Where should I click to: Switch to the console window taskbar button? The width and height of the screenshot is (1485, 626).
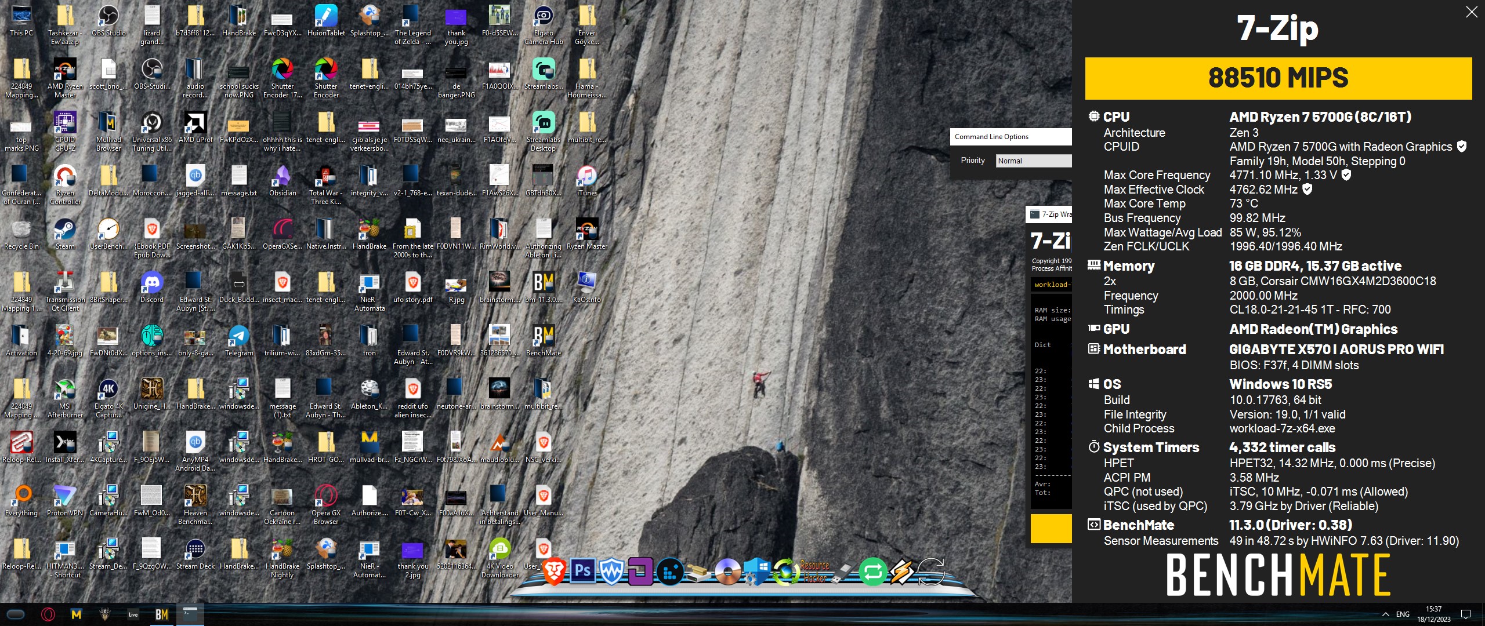click(190, 614)
